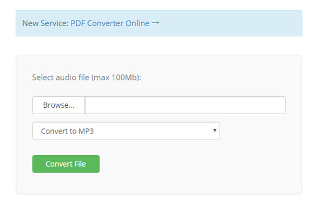This screenshot has height=203, width=316.
Task: Click the empty file name field
Action: tap(185, 105)
